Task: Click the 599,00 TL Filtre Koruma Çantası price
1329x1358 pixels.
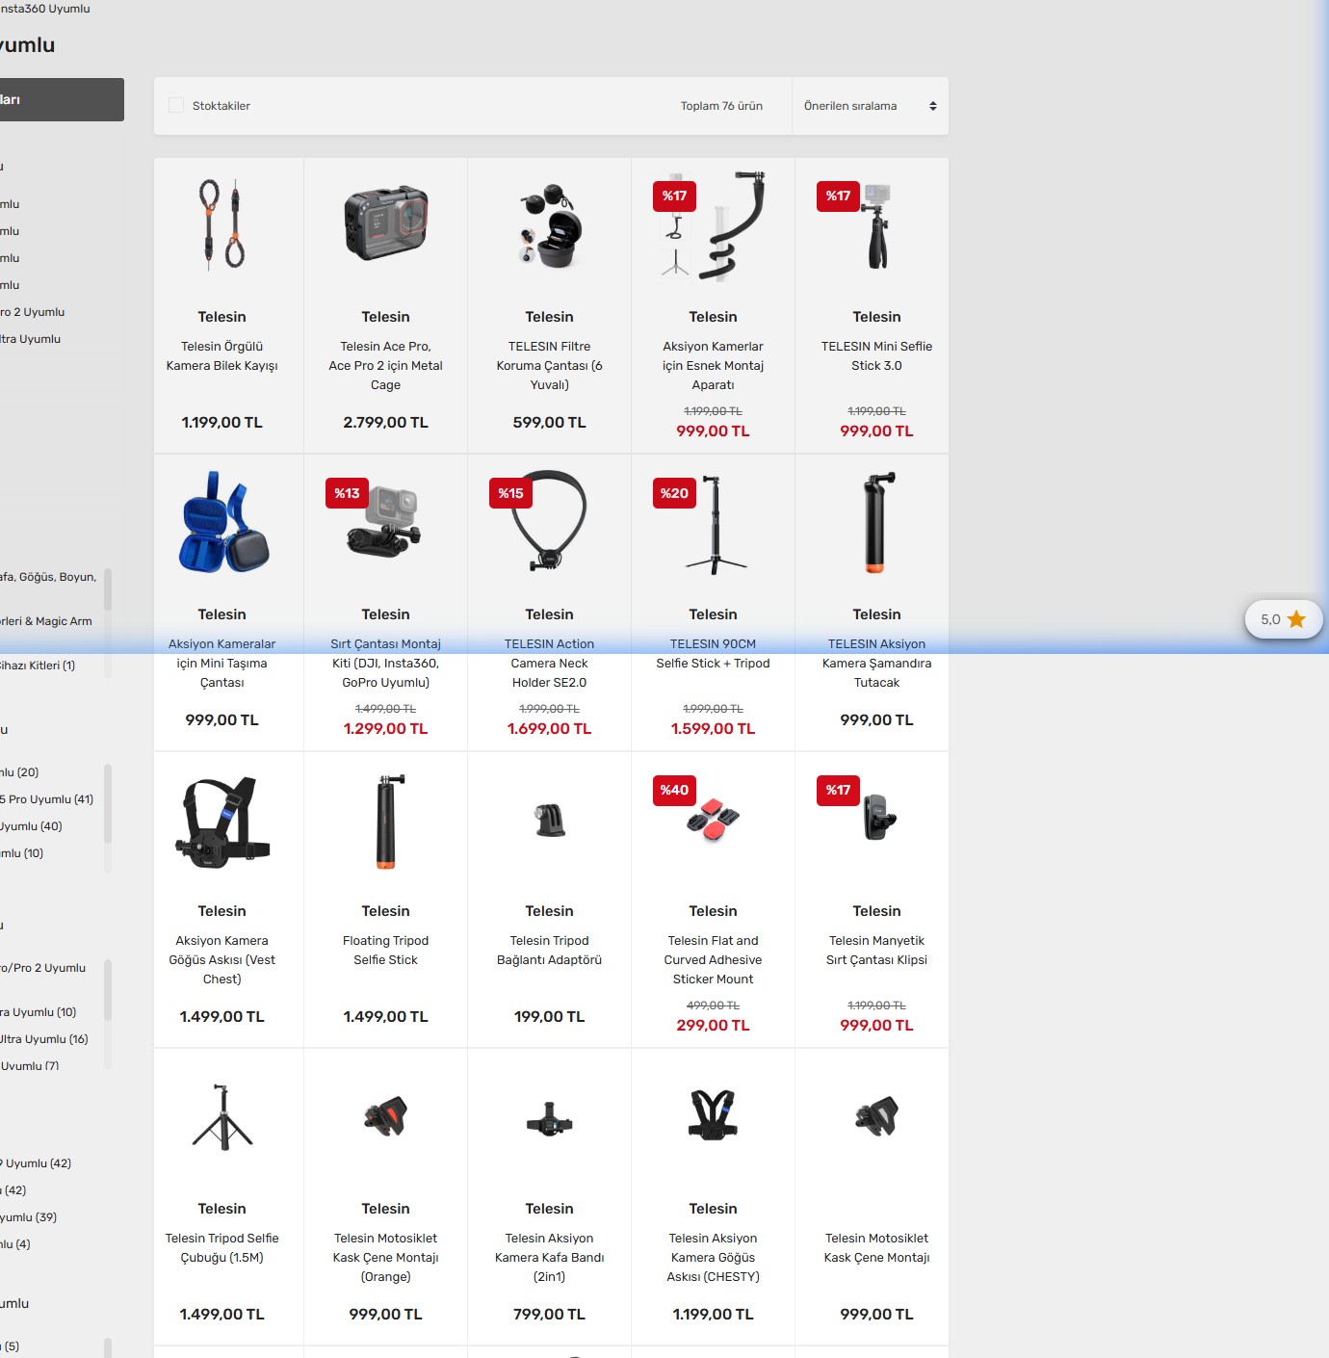Action: pyautogui.click(x=550, y=423)
